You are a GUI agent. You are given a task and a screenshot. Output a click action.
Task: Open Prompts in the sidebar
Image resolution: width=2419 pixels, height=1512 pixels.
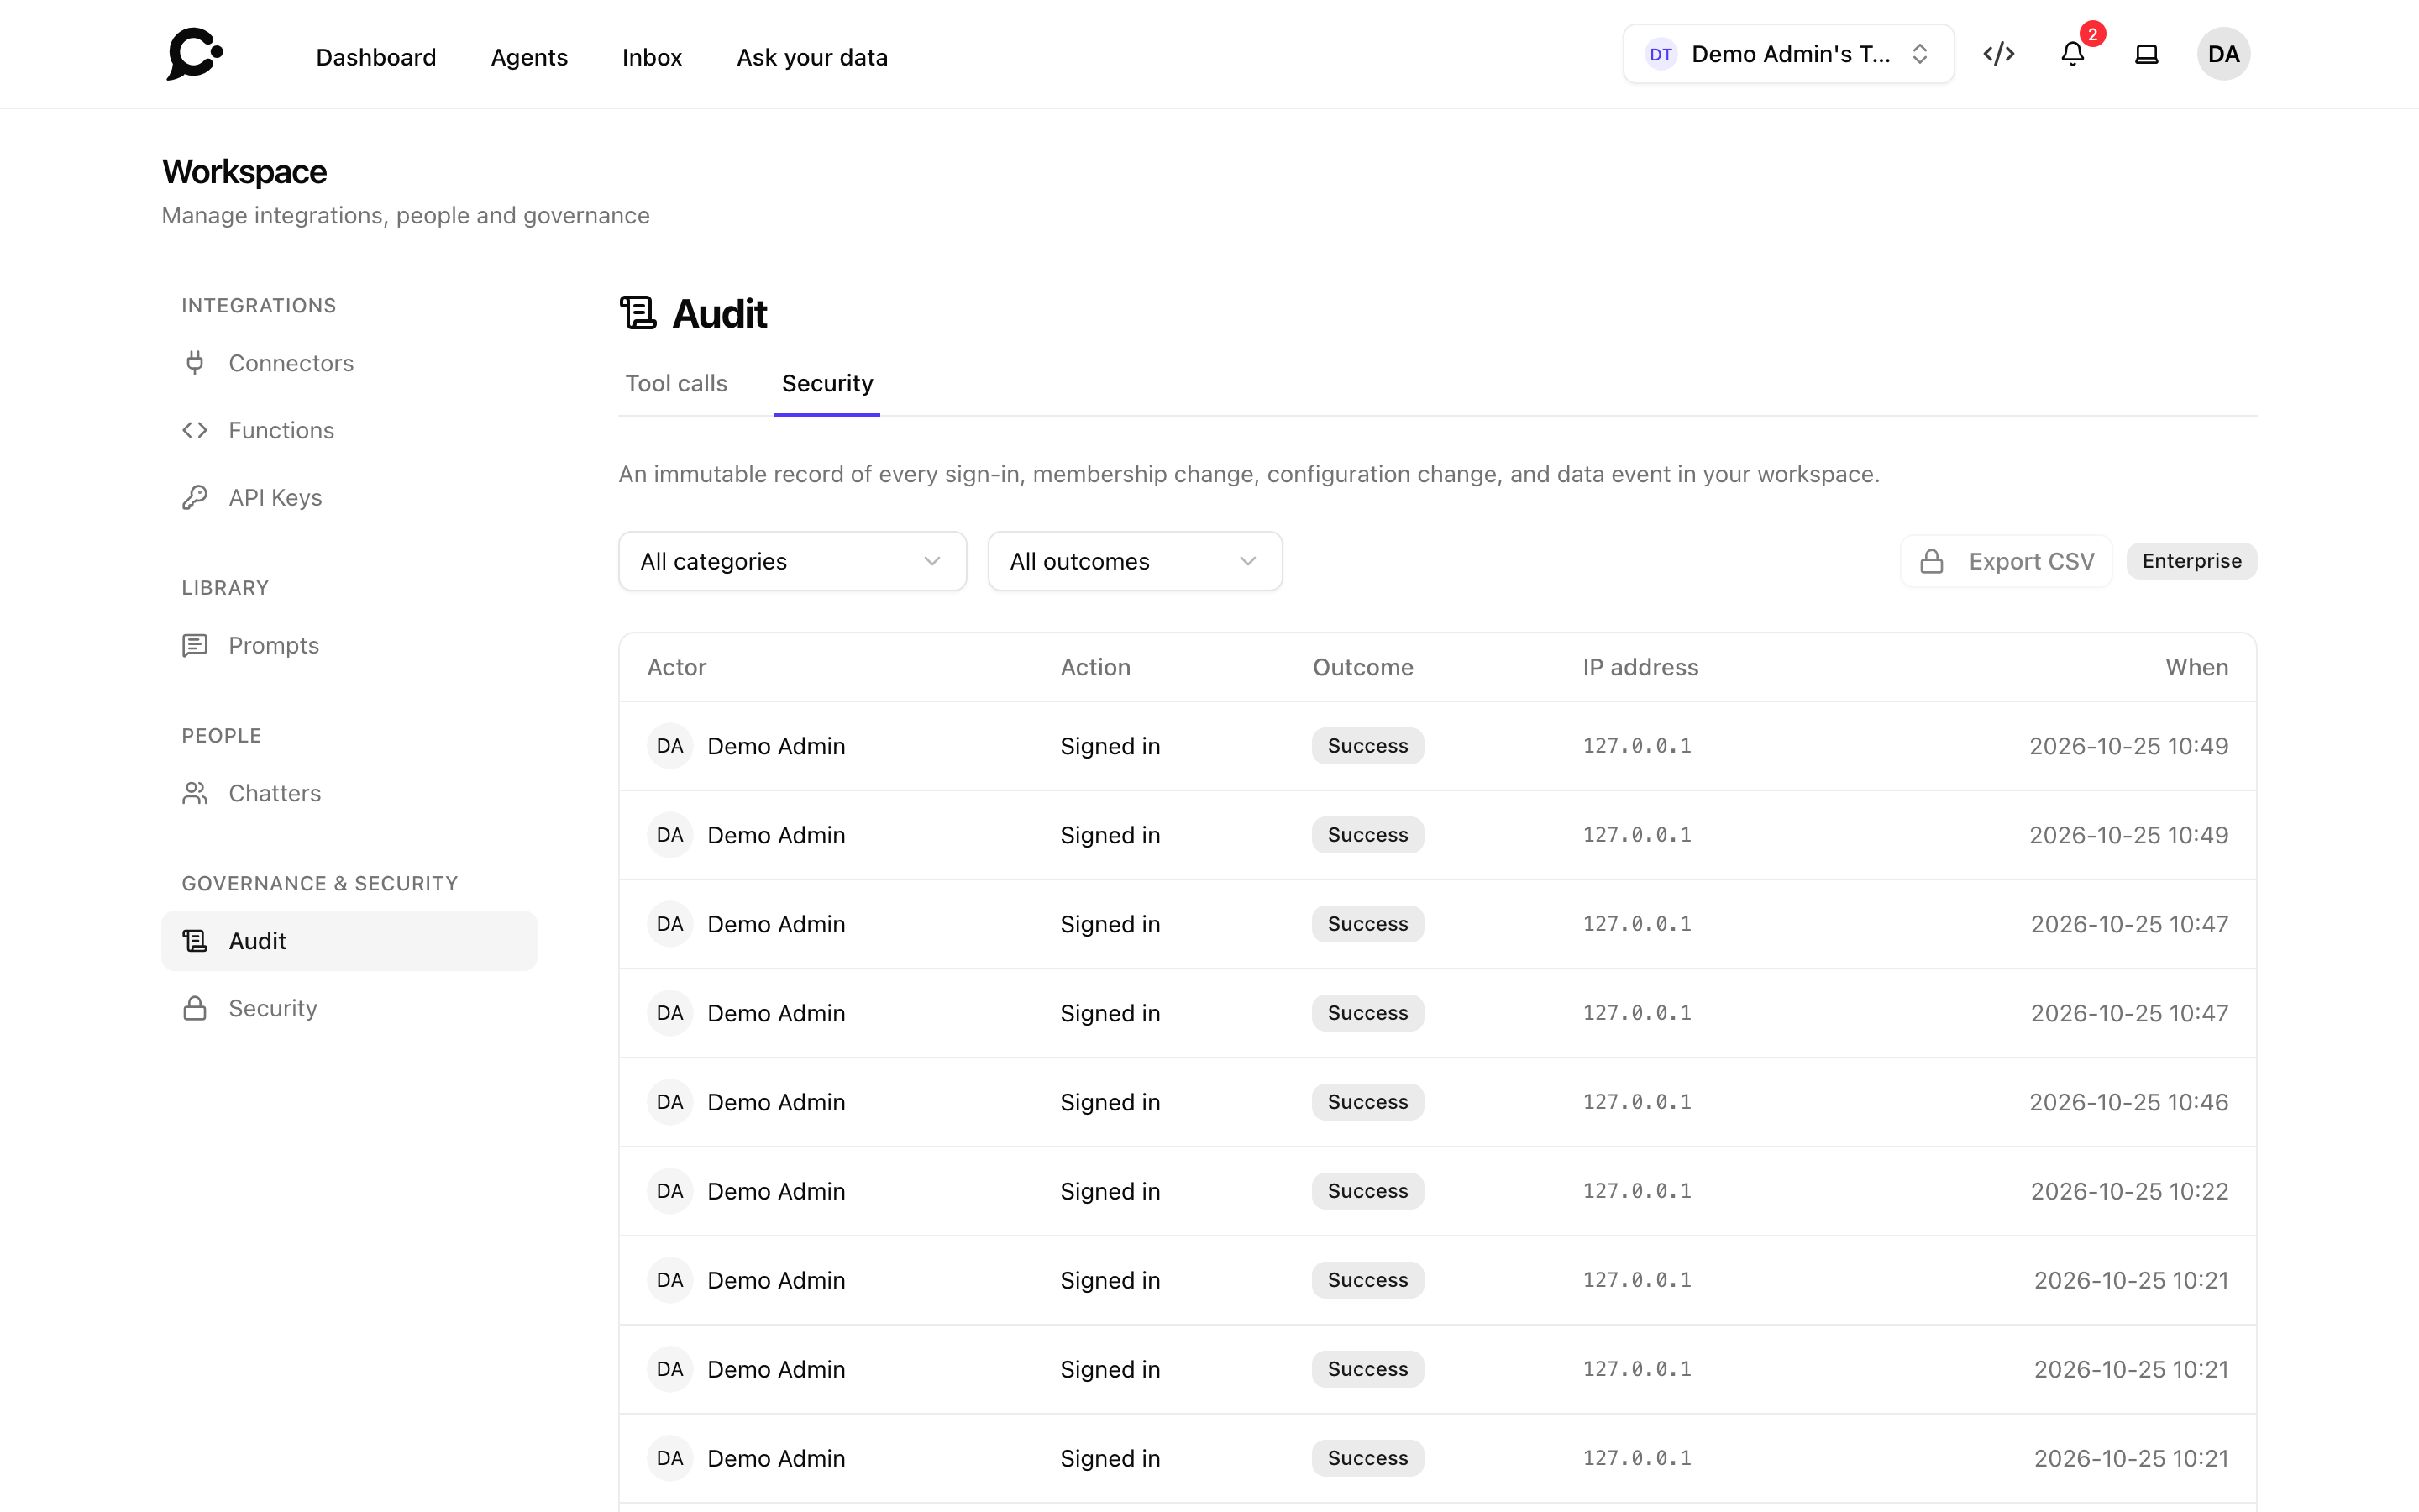pos(349,645)
